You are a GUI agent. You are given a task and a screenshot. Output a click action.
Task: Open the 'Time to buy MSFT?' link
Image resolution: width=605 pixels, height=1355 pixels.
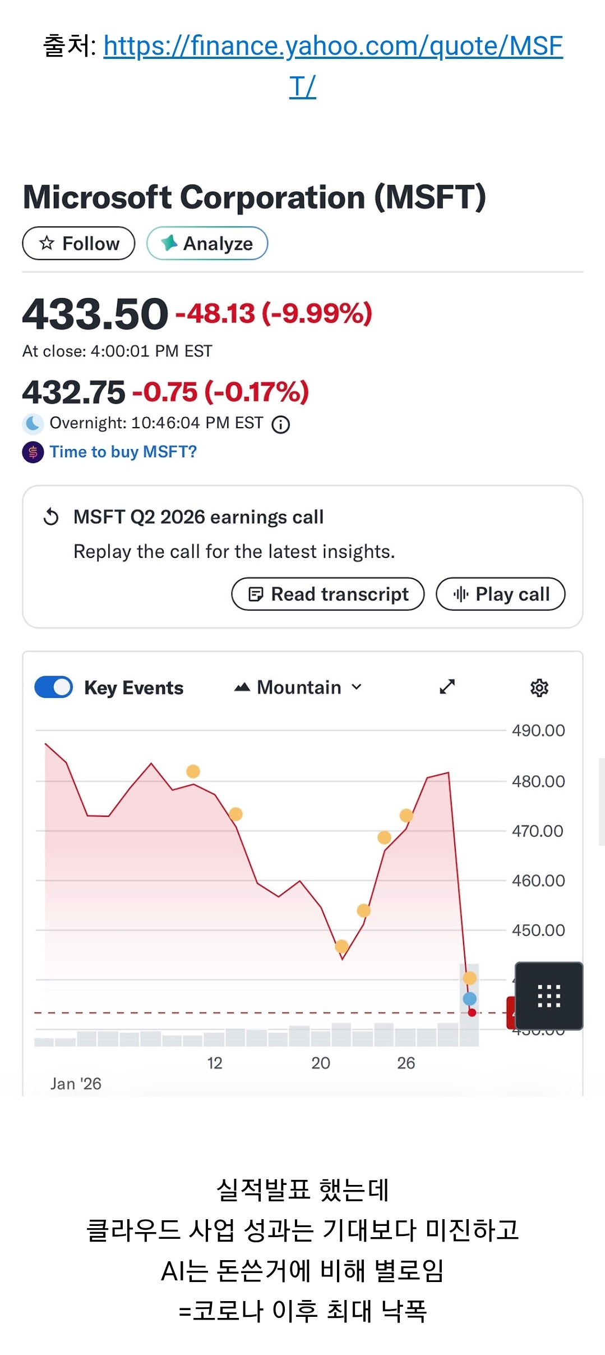(x=123, y=452)
